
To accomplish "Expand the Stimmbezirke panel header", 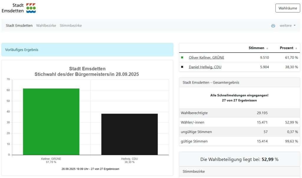I will [x=239, y=172].
